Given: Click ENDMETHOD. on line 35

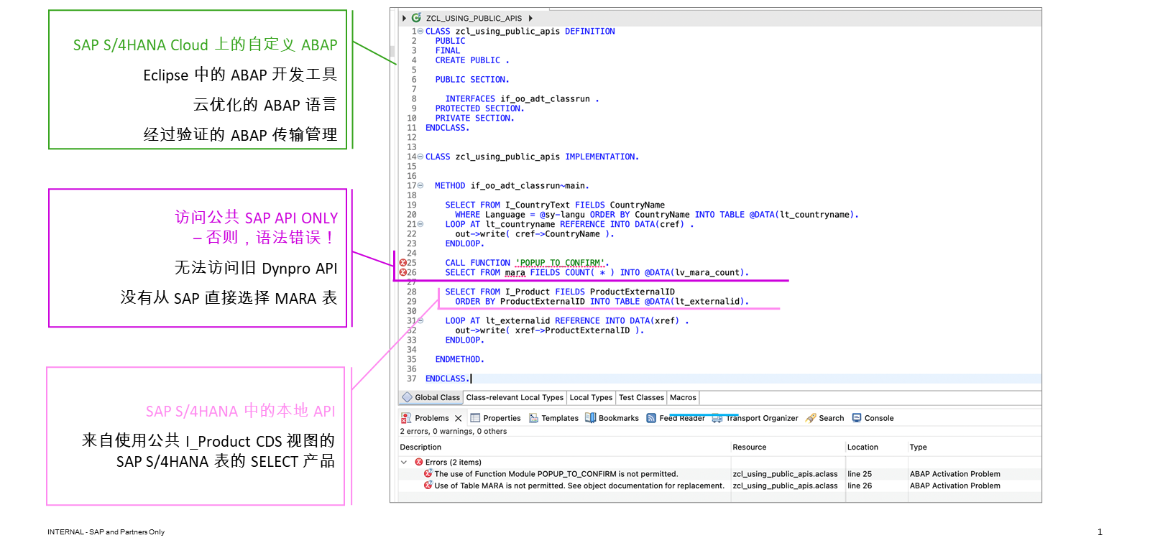Looking at the screenshot, I should coord(460,359).
